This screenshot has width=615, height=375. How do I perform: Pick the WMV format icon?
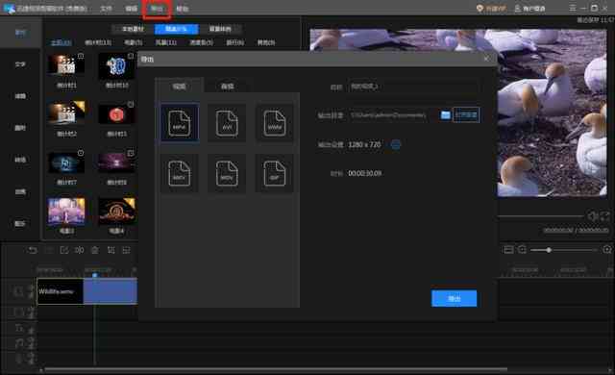pyautogui.click(x=274, y=123)
